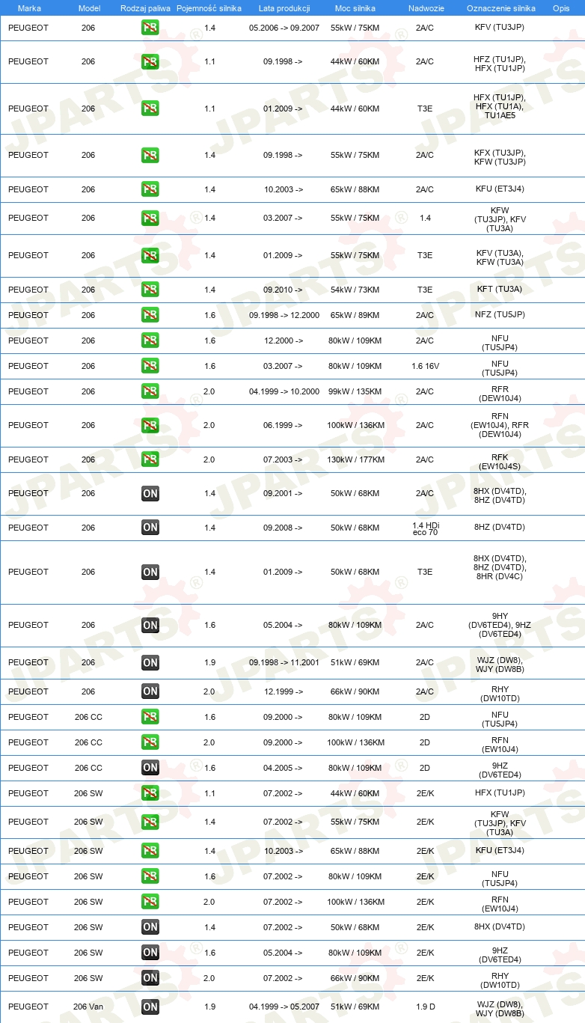Image resolution: width=585 pixels, height=1023 pixels.
Task: Click the petrol icon in the KFT (TU3A) 09.2010 row
Action: point(150,290)
